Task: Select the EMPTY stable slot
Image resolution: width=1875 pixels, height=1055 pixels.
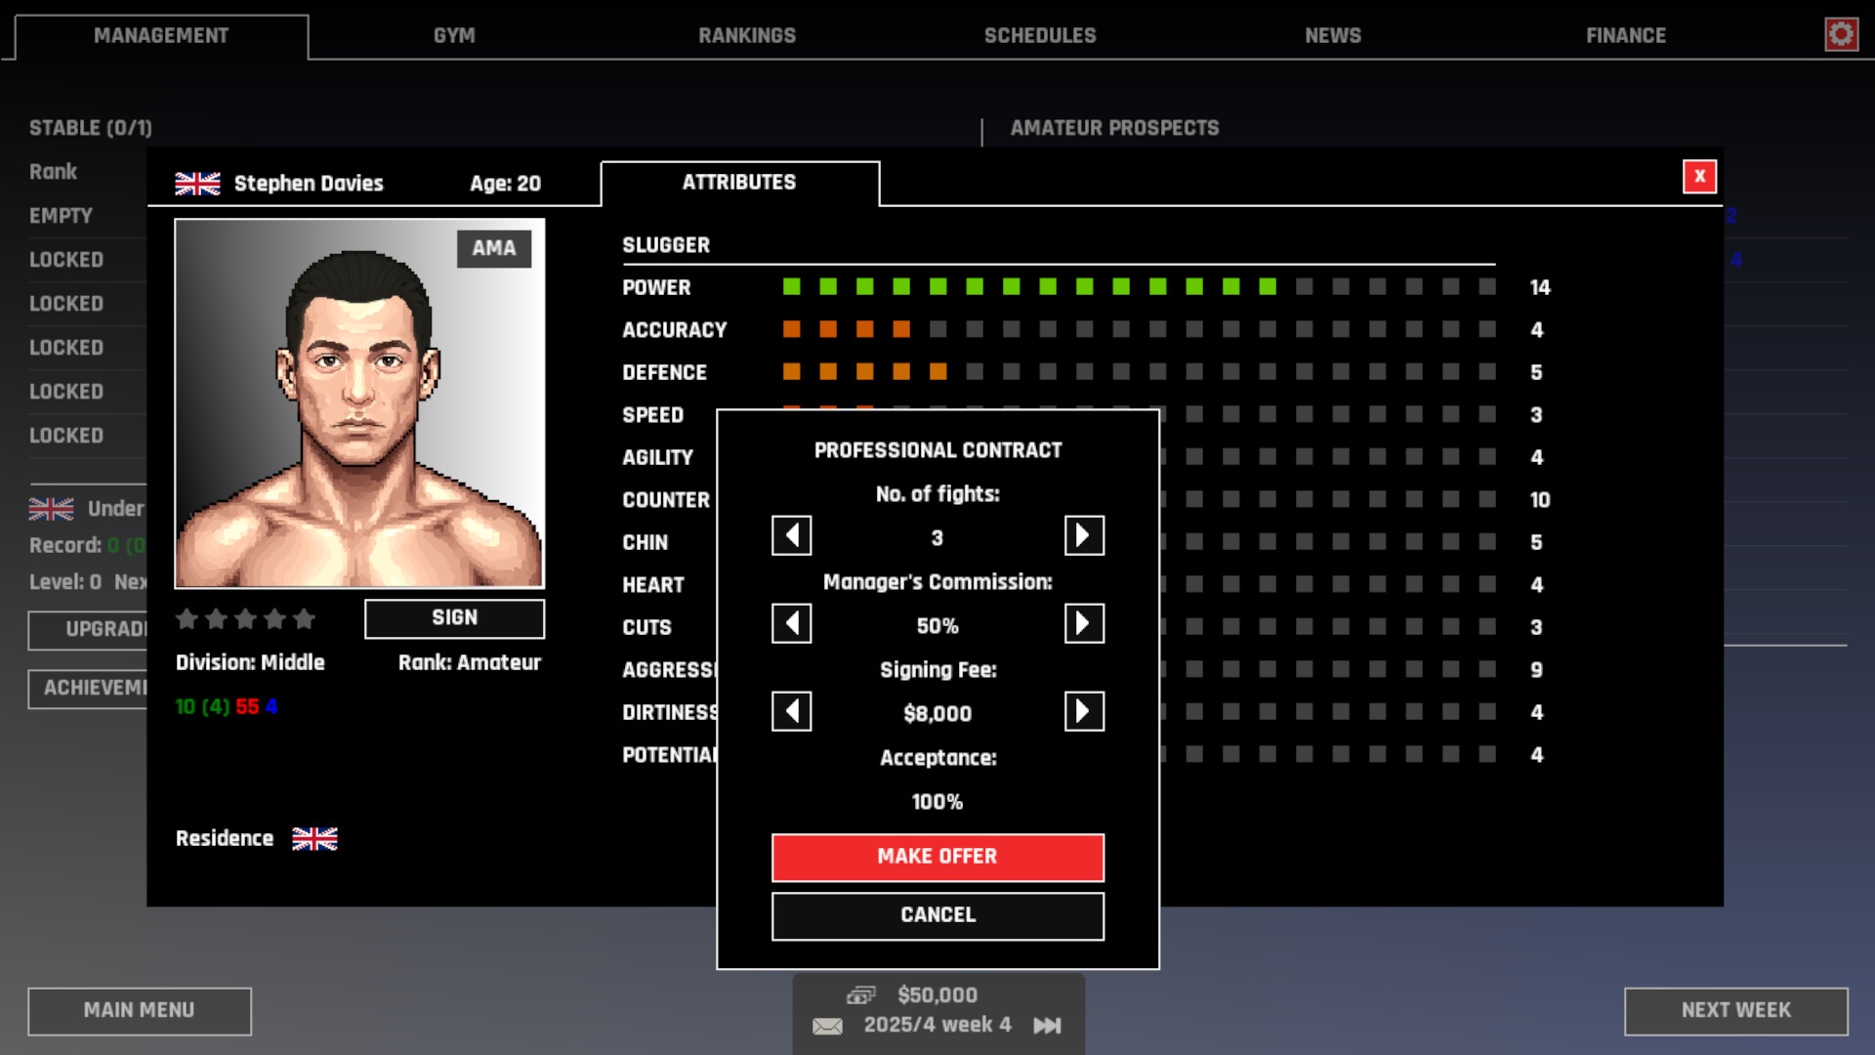Action: coord(61,216)
